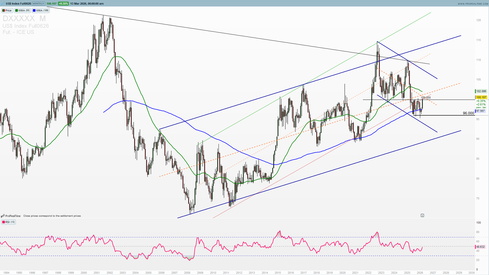Click the candlestick icon beside US$ Index title
Image resolution: width=489 pixels, height=275 pixels.
(3, 4)
